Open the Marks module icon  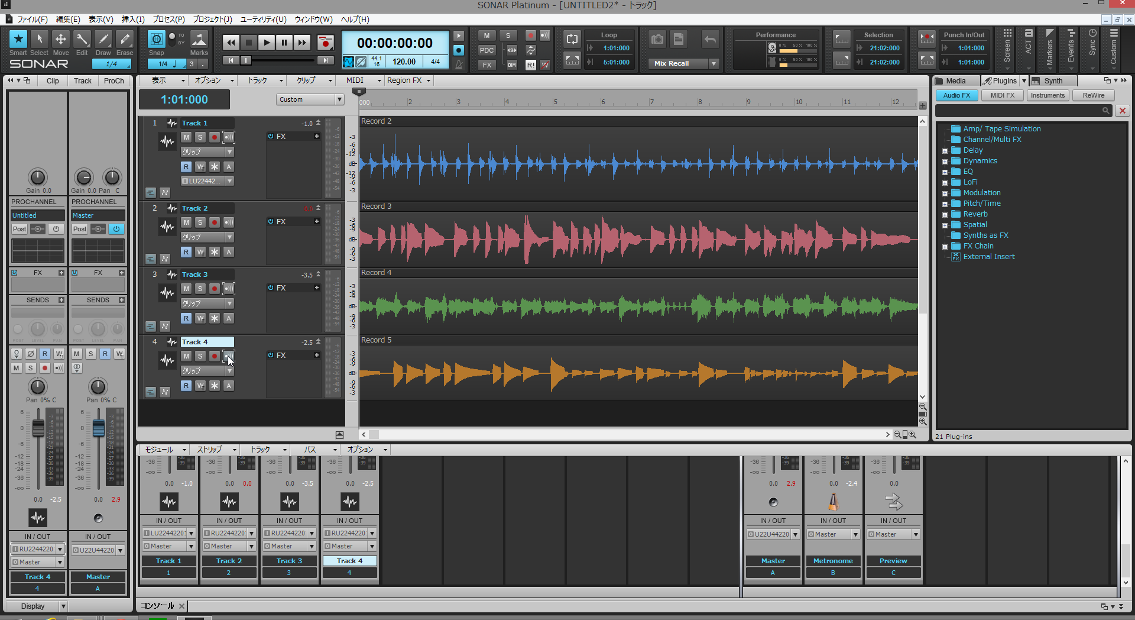coord(199,39)
